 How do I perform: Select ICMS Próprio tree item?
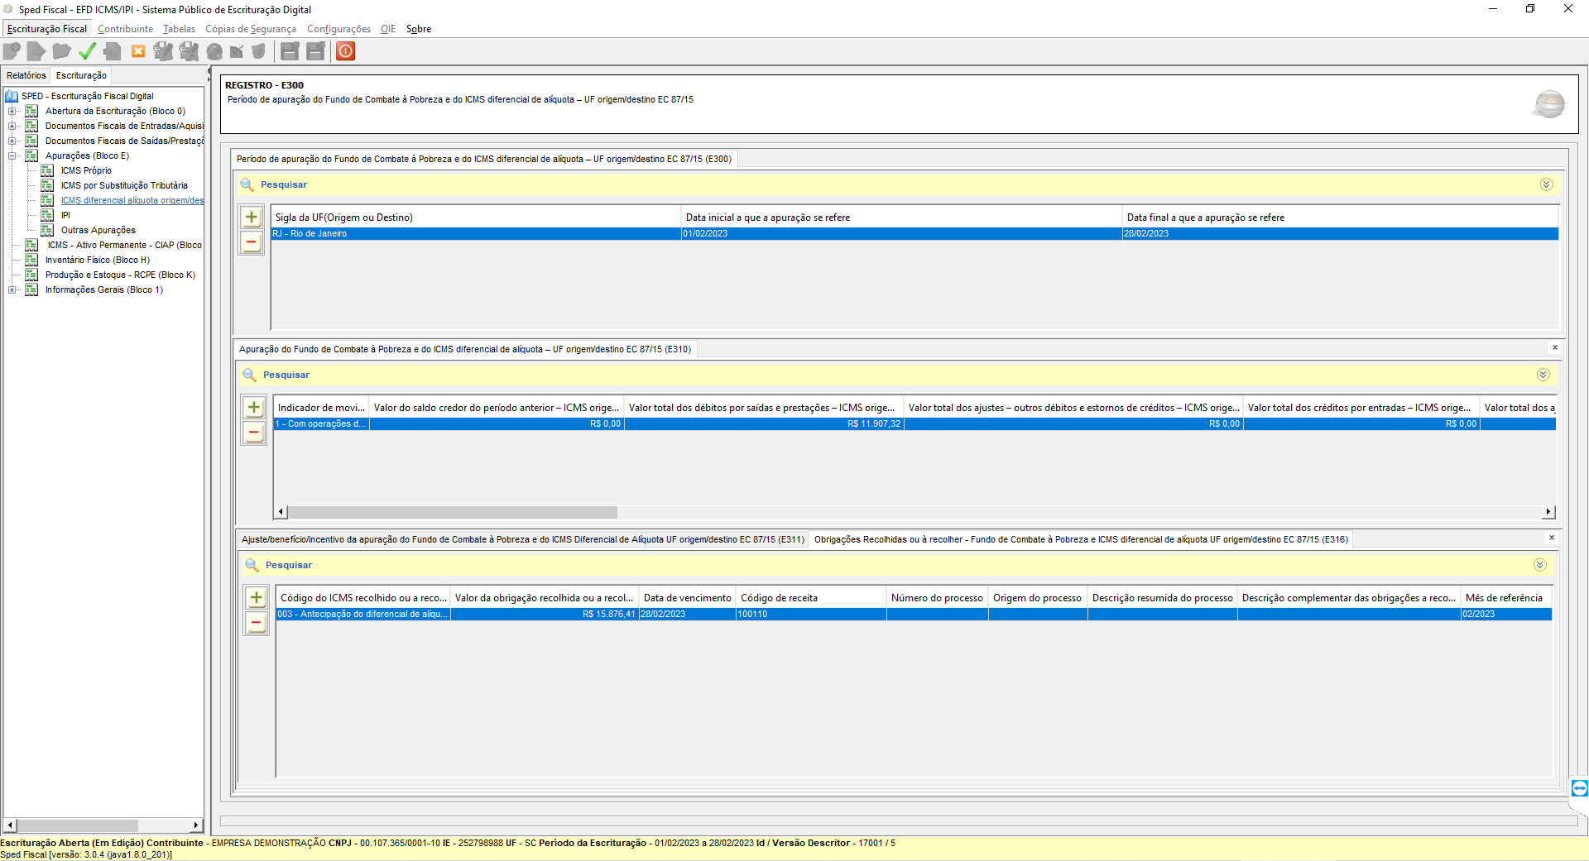tap(86, 170)
